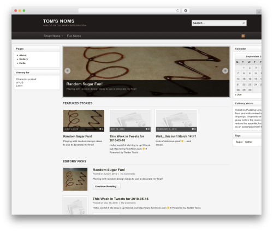Open featured thumbnail for Wait...this isn't March 14th

[176, 121]
